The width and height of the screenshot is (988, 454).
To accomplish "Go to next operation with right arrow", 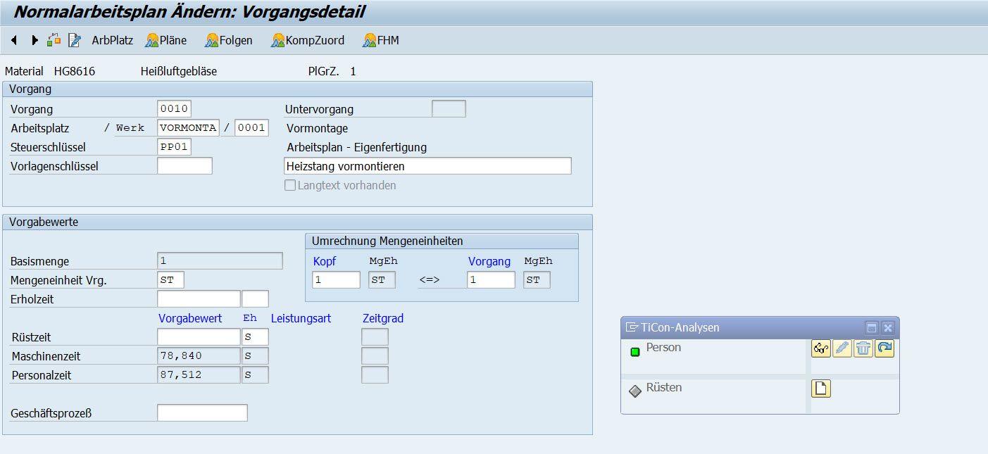I will click(x=35, y=41).
